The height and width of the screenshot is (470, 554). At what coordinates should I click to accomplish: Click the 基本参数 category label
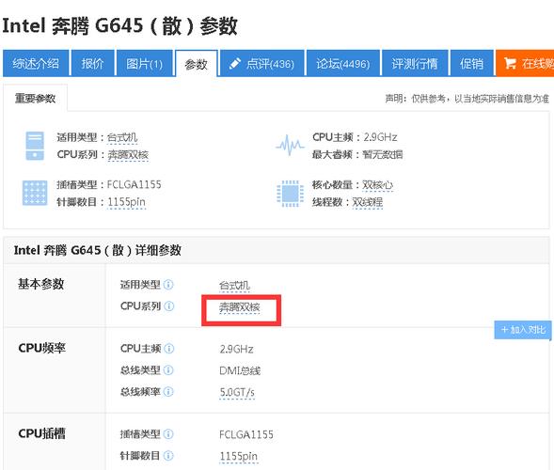coord(41,284)
